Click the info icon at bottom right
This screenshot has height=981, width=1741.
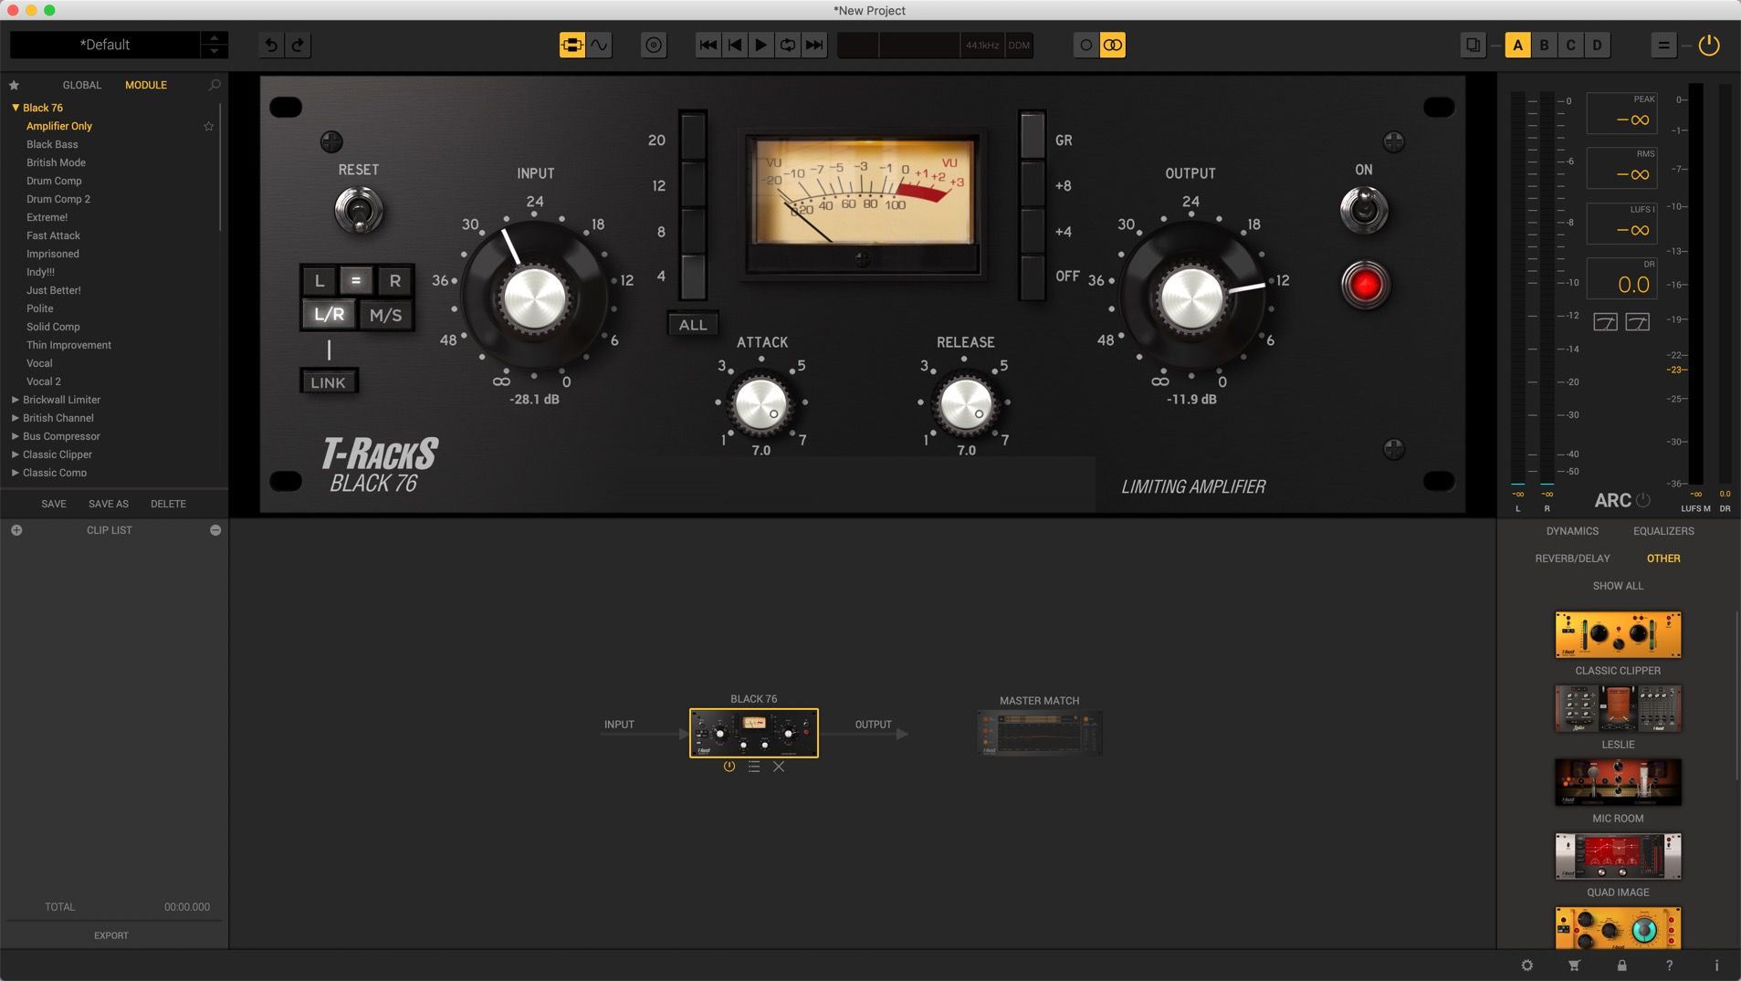click(1716, 965)
